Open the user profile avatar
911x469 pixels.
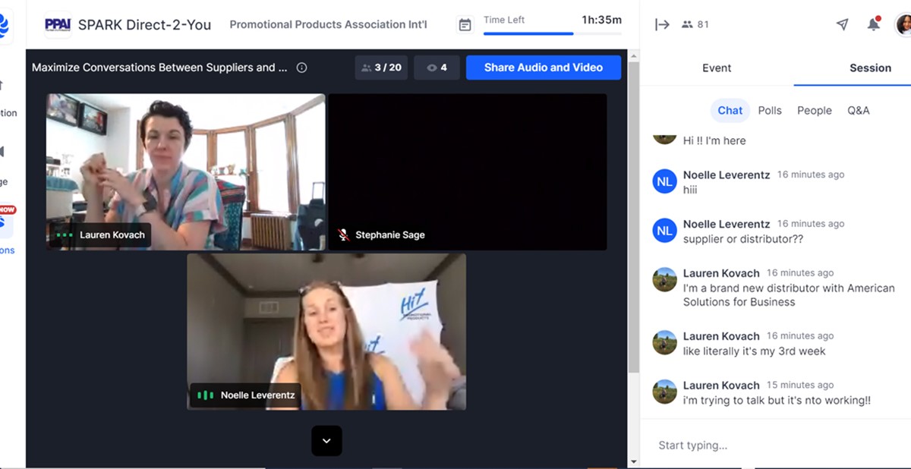click(x=903, y=24)
